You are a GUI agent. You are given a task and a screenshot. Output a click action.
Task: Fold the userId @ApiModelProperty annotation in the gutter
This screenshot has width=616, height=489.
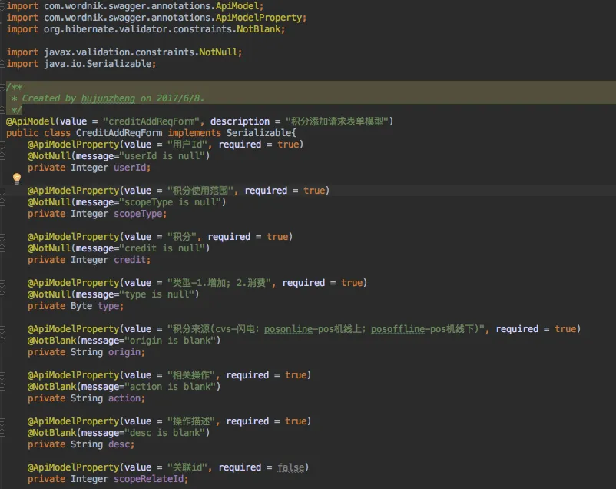pyautogui.click(x=3, y=145)
